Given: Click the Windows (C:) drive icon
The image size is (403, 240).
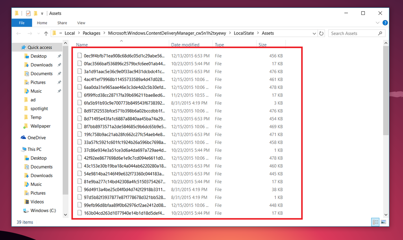Looking at the screenshot, I should (26, 211).
